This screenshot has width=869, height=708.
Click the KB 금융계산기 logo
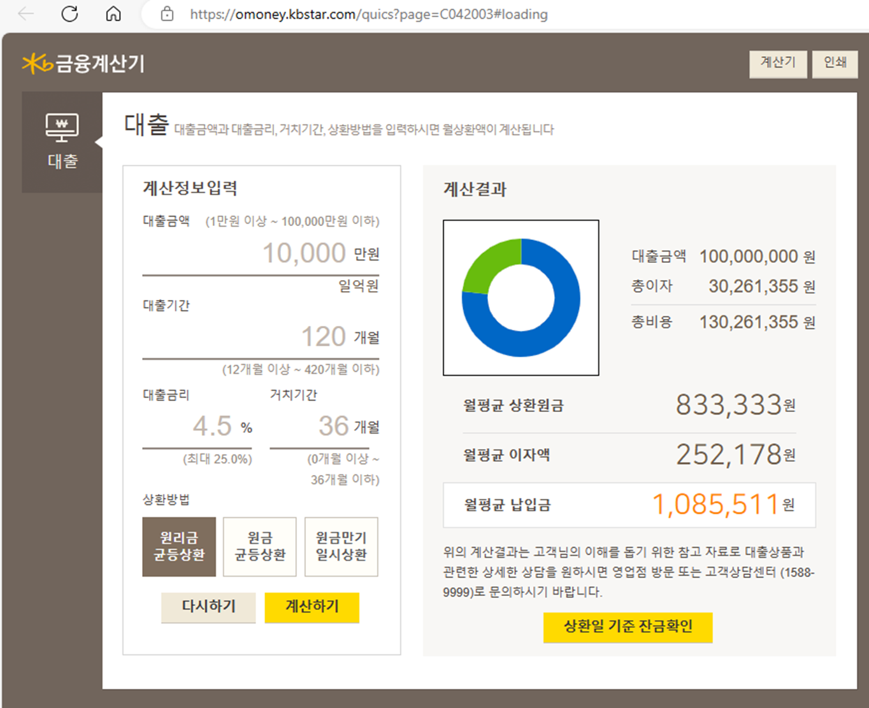82,63
